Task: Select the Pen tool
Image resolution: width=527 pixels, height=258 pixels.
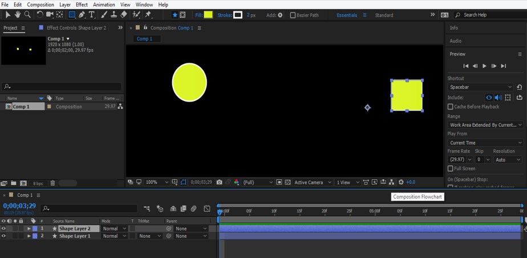Action: point(82,14)
